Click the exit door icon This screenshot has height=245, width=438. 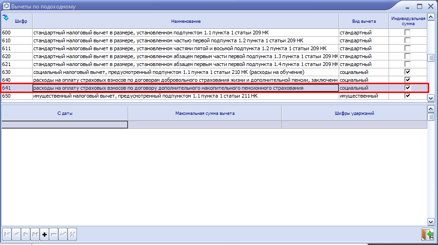427,234
